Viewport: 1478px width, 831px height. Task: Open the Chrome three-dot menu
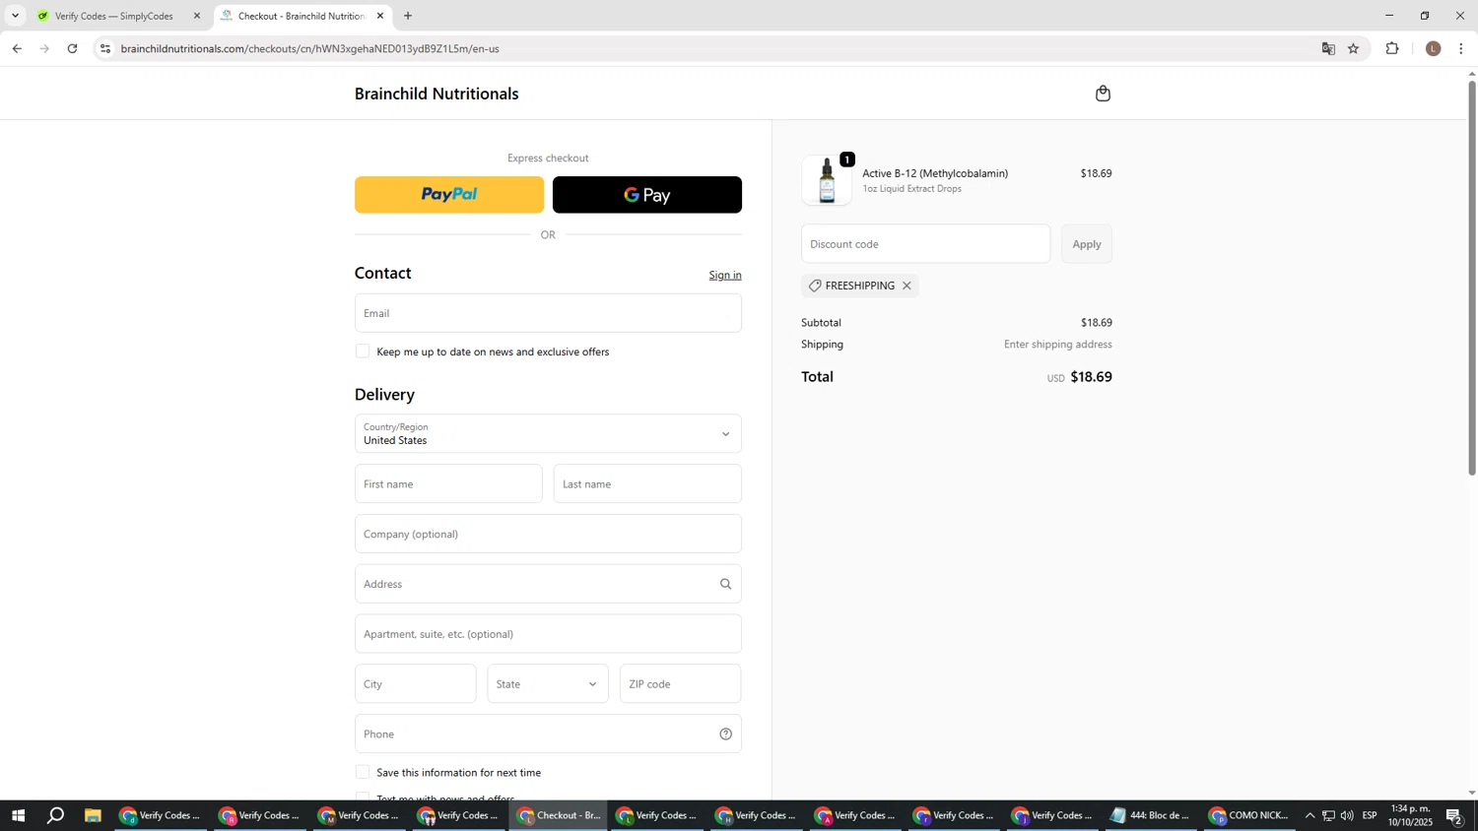tap(1461, 48)
